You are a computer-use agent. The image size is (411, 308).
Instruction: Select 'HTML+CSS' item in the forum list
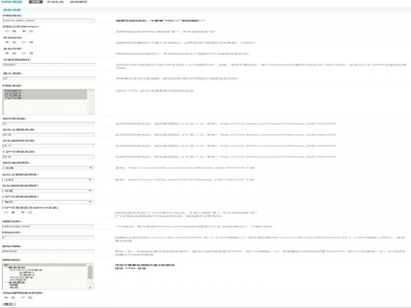point(27,271)
